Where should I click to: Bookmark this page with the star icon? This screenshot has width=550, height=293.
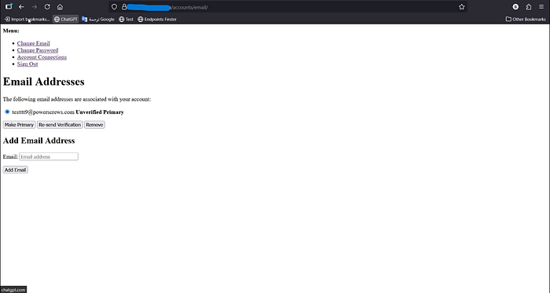(462, 7)
